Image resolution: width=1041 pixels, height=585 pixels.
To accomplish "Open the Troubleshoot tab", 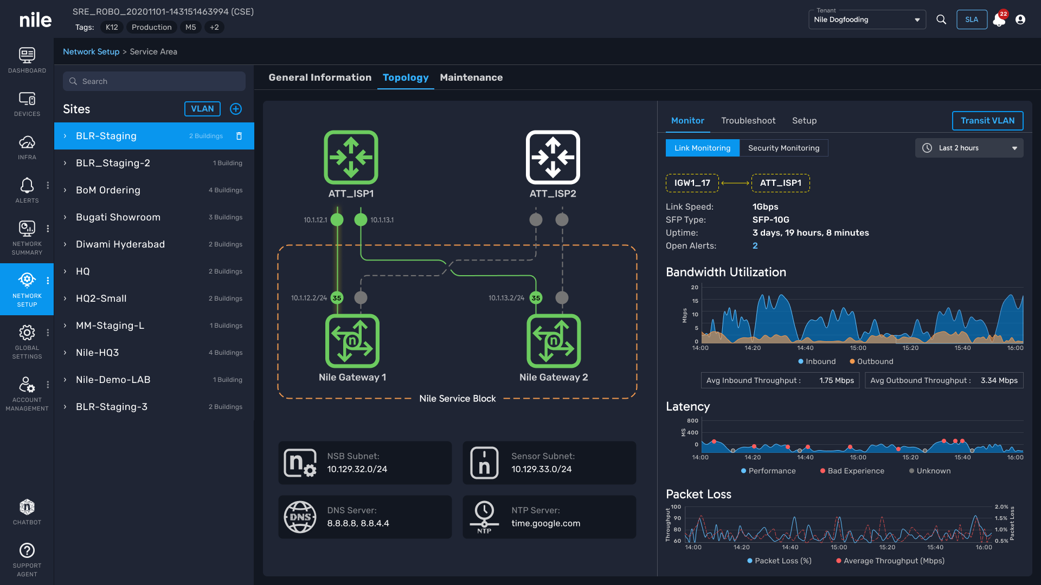I will (x=748, y=121).
